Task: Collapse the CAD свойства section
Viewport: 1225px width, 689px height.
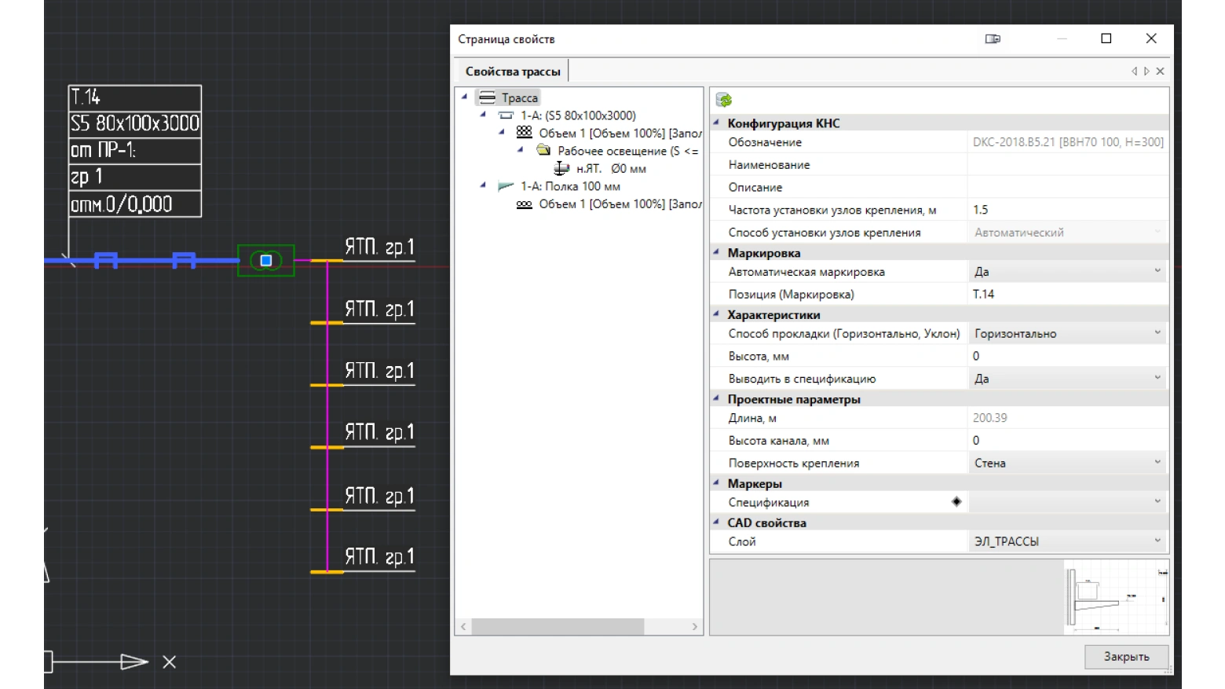Action: 716,522
